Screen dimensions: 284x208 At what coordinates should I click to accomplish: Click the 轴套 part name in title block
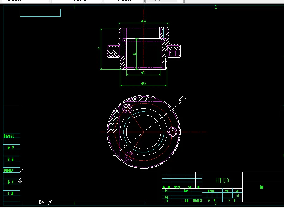pos(262,187)
